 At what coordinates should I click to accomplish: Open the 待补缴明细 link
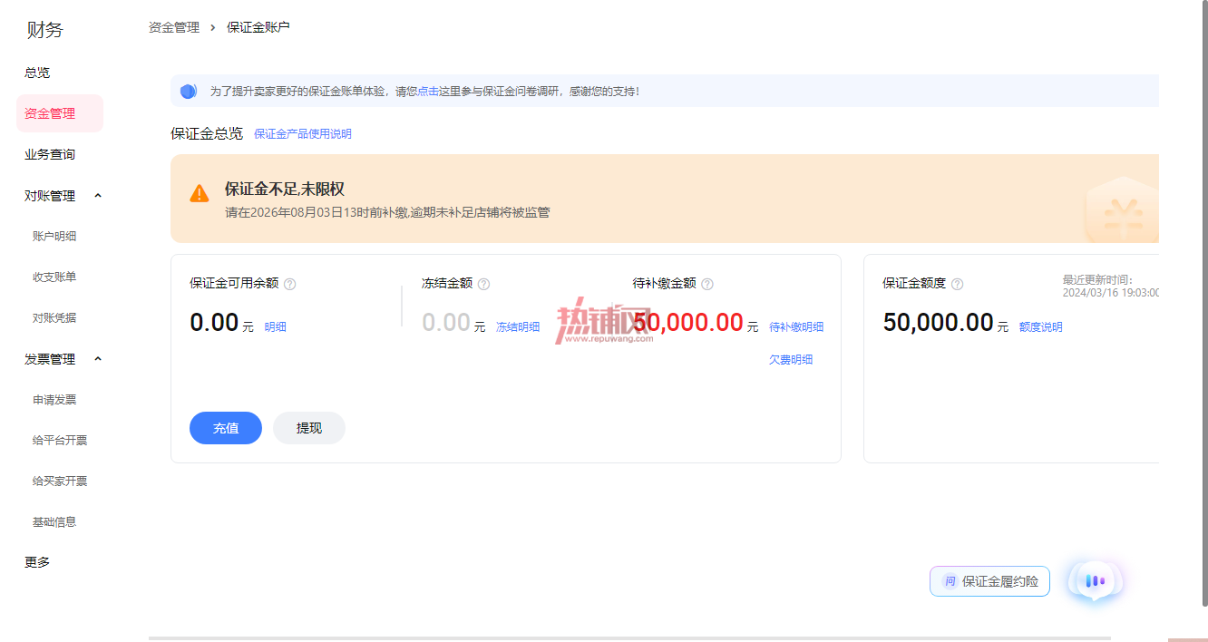click(x=796, y=326)
